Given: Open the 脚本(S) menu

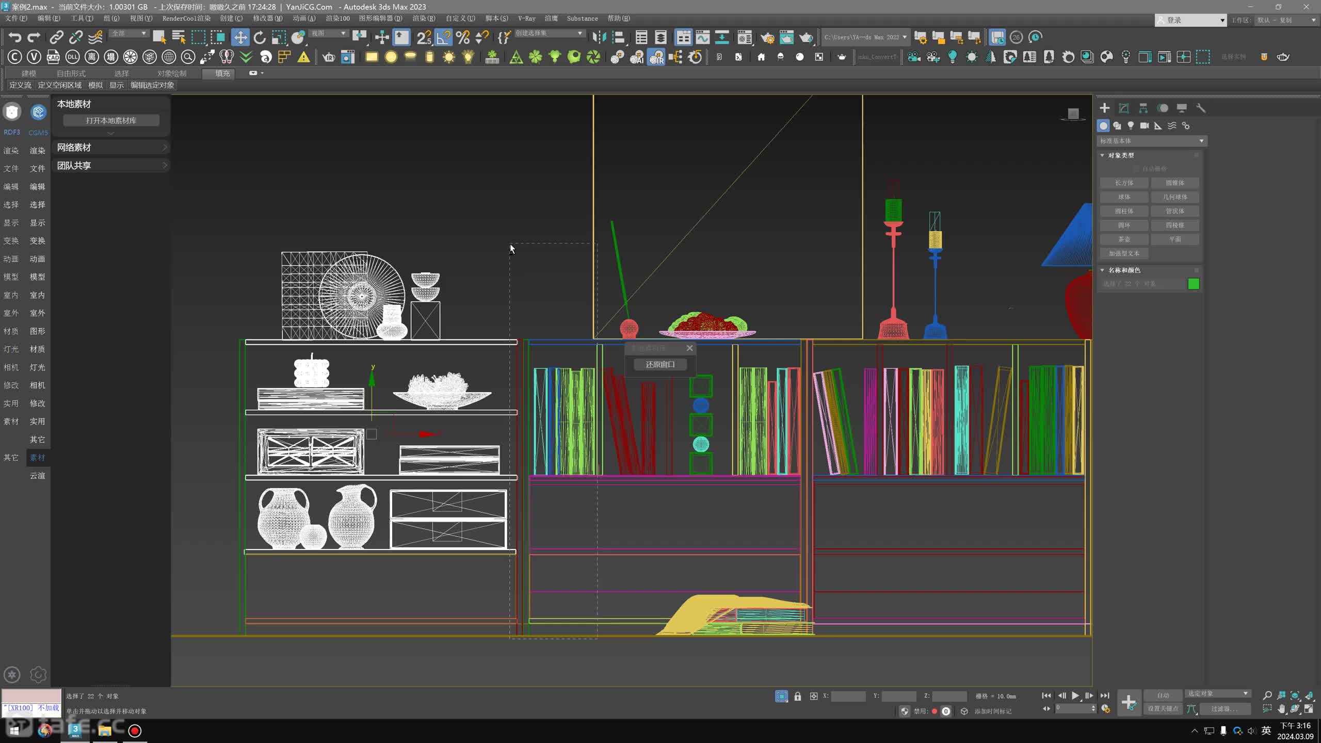Looking at the screenshot, I should 496,18.
